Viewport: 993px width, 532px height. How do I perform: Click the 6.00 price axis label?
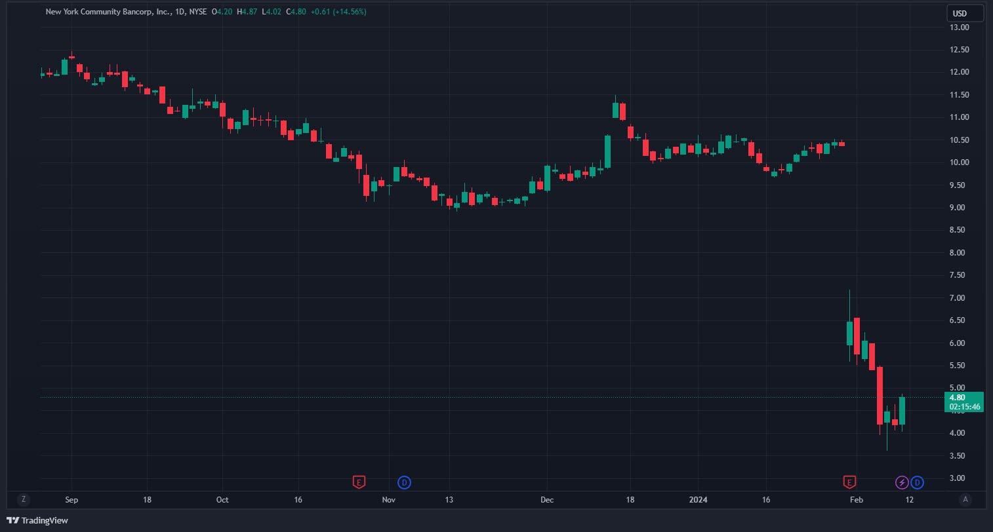[958, 343]
